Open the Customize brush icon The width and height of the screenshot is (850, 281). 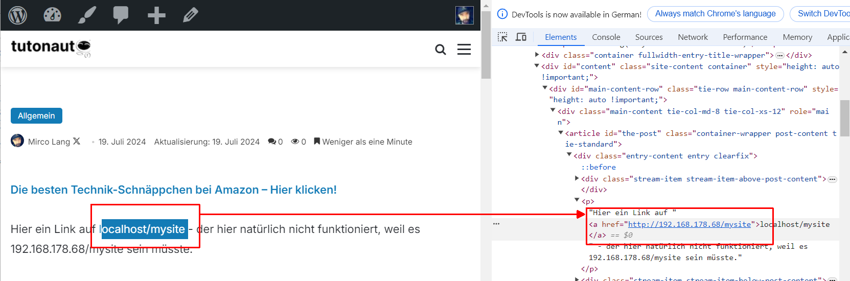[x=87, y=15]
